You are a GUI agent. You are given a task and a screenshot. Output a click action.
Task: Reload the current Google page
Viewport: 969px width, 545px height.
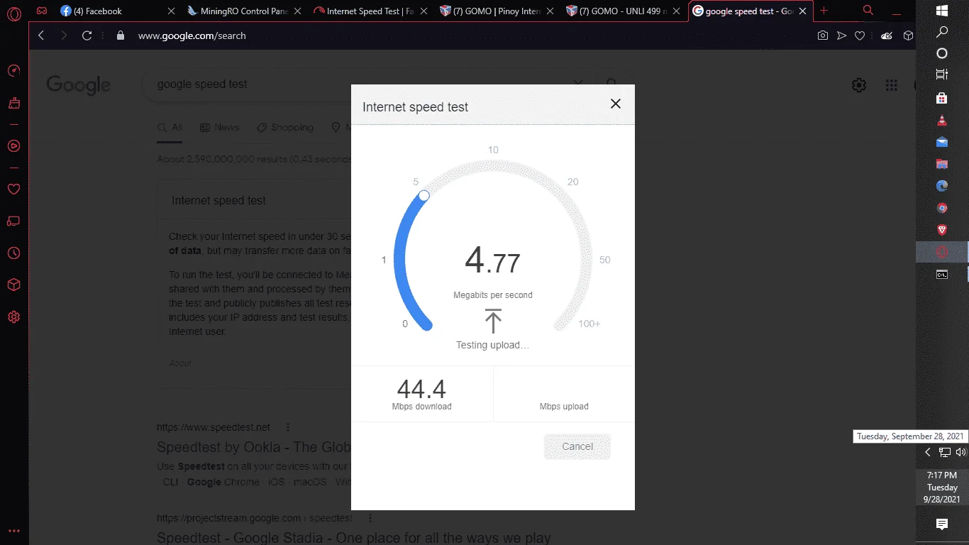point(87,35)
